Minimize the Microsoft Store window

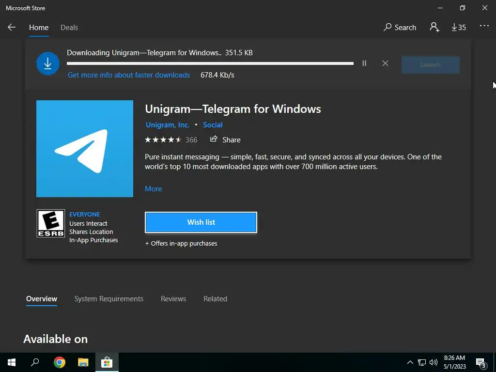(x=440, y=8)
